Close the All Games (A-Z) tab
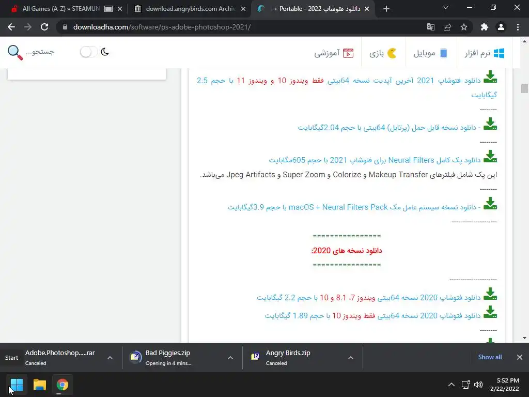This screenshot has width=529, height=397. [120, 9]
